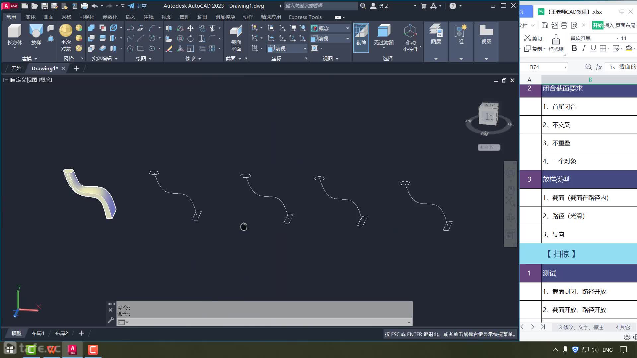The width and height of the screenshot is (637, 358).
Task: Add a new drawing tab with plus button
Action: pos(76,68)
